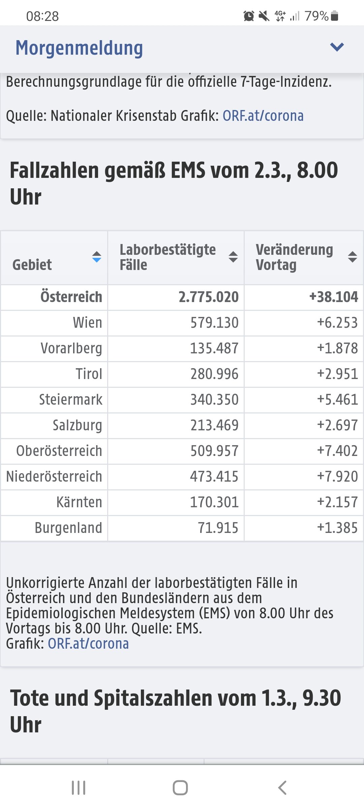Sort by Veränderung Vortag column arrows
The image size is (364, 810).
tap(353, 257)
